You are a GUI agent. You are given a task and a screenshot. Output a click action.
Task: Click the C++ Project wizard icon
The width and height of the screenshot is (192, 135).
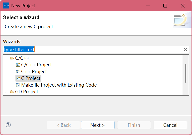18,72
